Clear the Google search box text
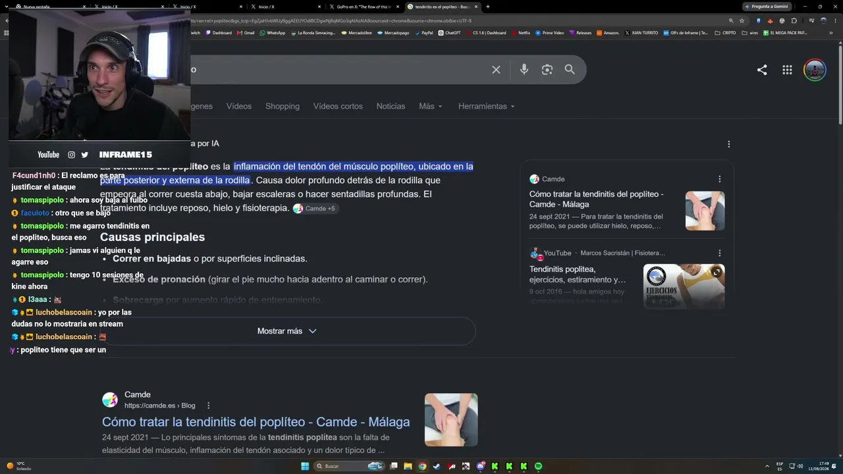 pyautogui.click(x=496, y=70)
